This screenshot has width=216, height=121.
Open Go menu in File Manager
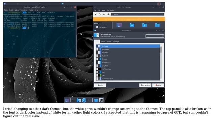coord(108,10)
